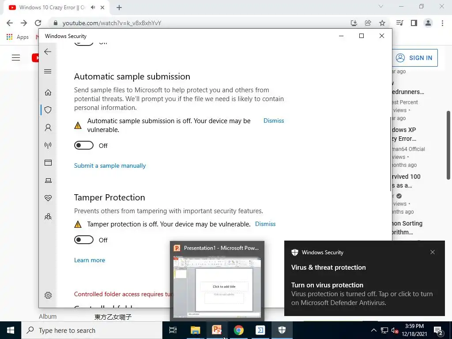
Task: Open PowerShell taskbar icon
Action: 260,330
